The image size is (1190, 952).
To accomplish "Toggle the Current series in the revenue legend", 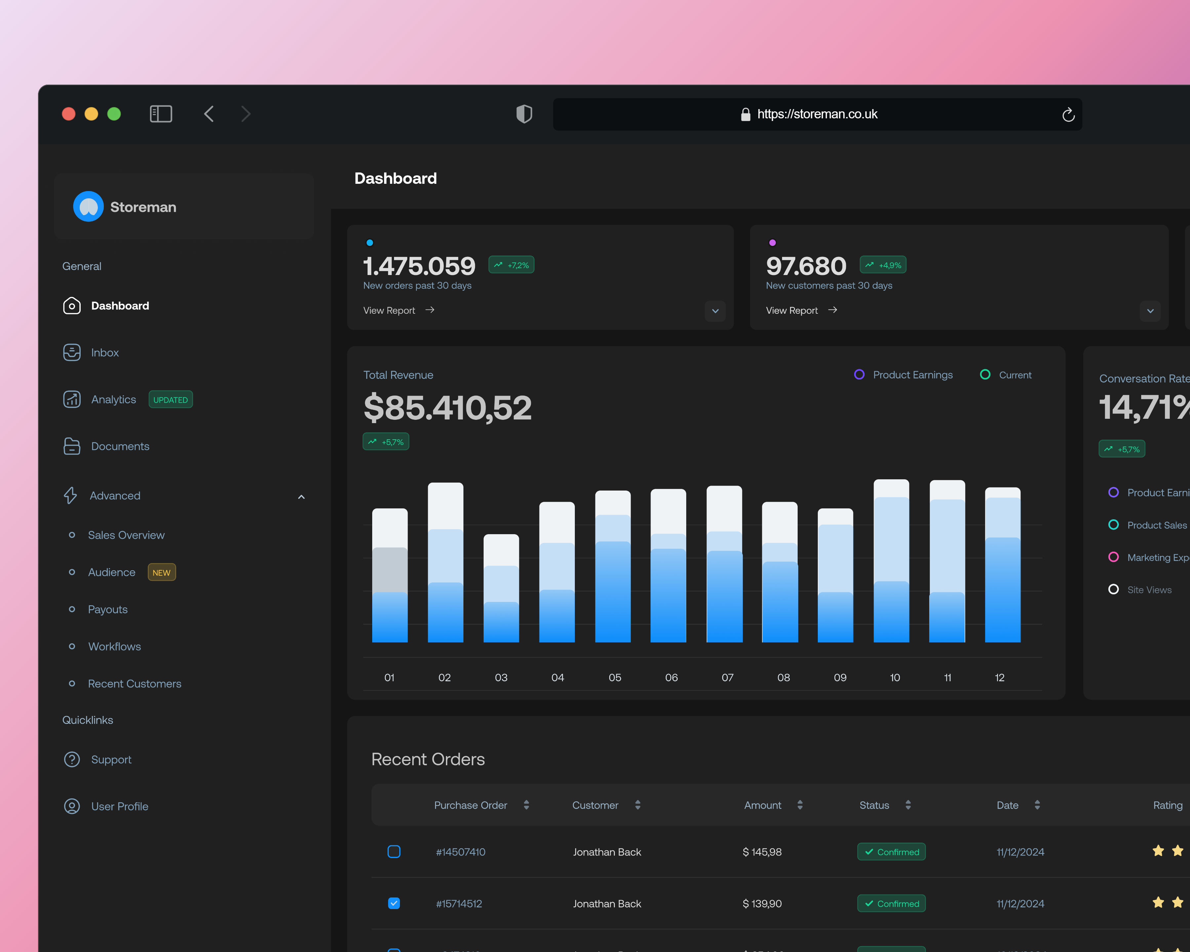I will click(986, 375).
